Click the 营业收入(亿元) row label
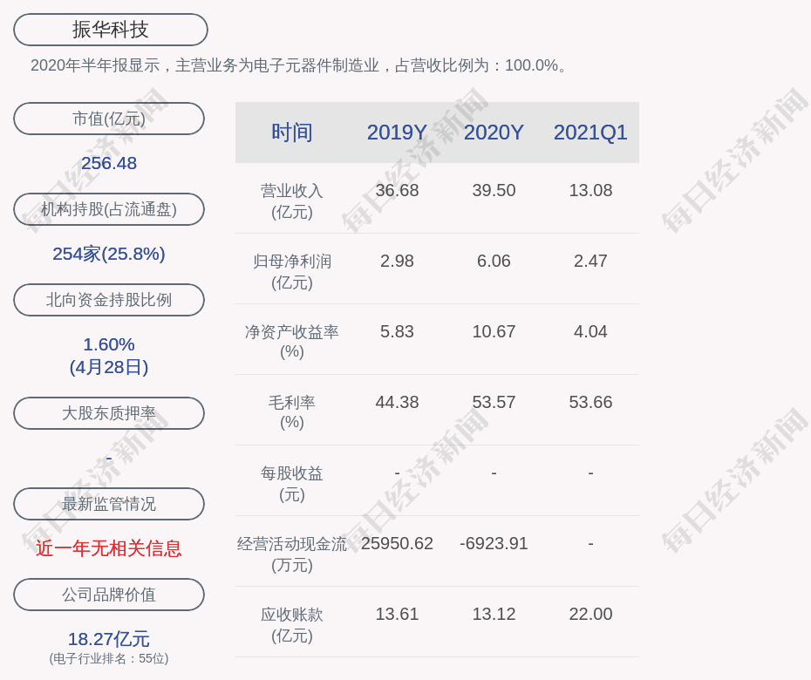This screenshot has width=811, height=680. click(x=292, y=201)
